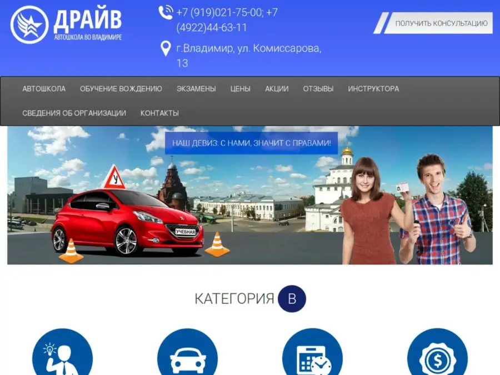Open the Акции menu item
500x375 pixels.
pos(277,89)
